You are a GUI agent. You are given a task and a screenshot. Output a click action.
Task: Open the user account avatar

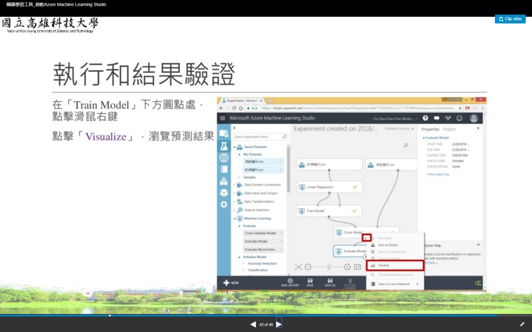click(x=474, y=118)
